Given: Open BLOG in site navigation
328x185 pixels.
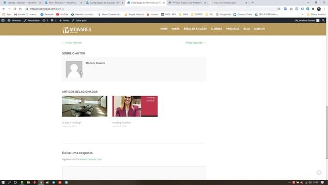Looking at the screenshot, I should tap(247, 29).
